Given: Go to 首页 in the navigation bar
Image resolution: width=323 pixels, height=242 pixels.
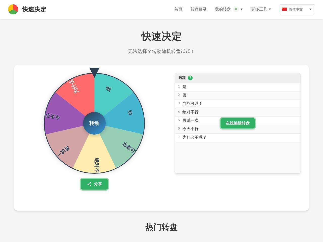Looking at the screenshot, I should tap(178, 9).
